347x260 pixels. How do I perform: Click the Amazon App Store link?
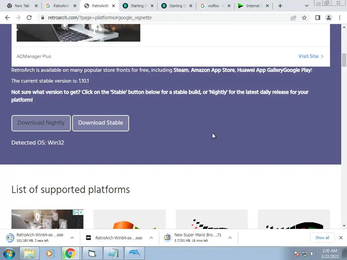(213, 70)
